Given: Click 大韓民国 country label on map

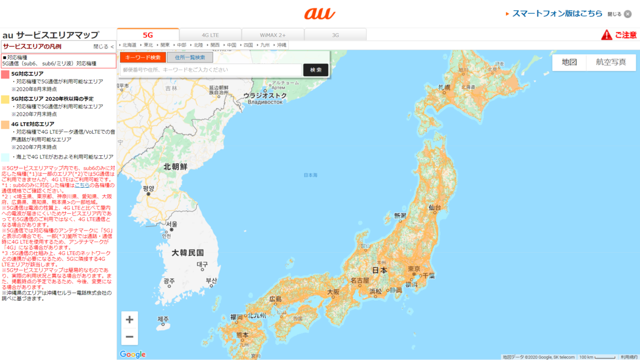Looking at the screenshot, I should pos(188,253).
